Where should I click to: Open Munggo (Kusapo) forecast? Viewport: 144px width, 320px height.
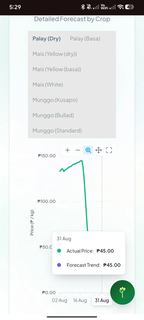coord(55,100)
